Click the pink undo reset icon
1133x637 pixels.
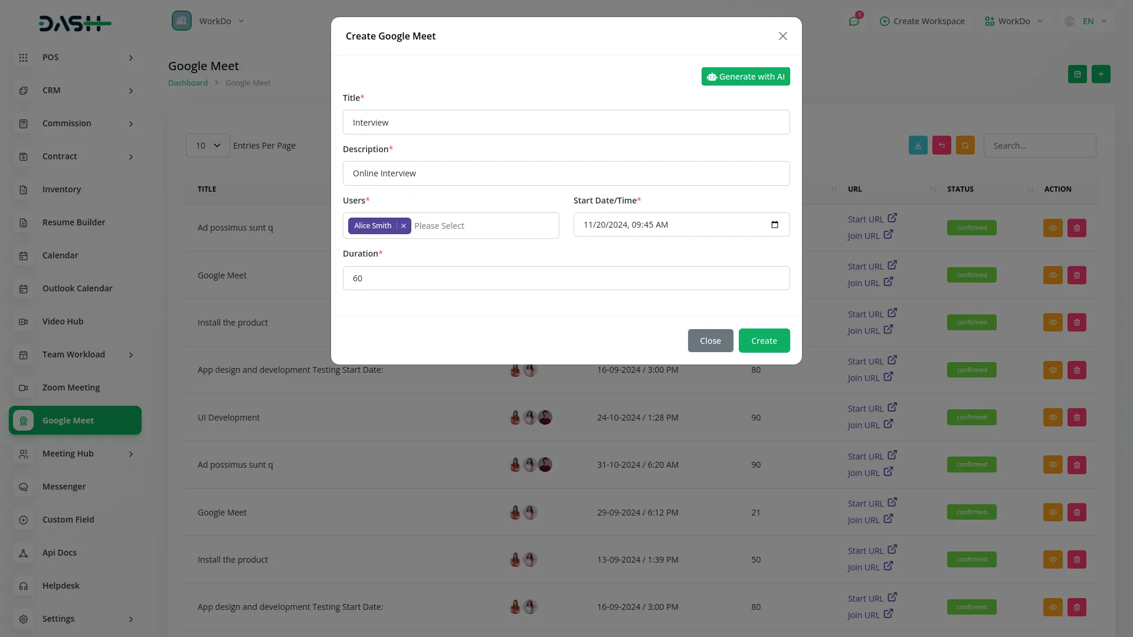941,146
